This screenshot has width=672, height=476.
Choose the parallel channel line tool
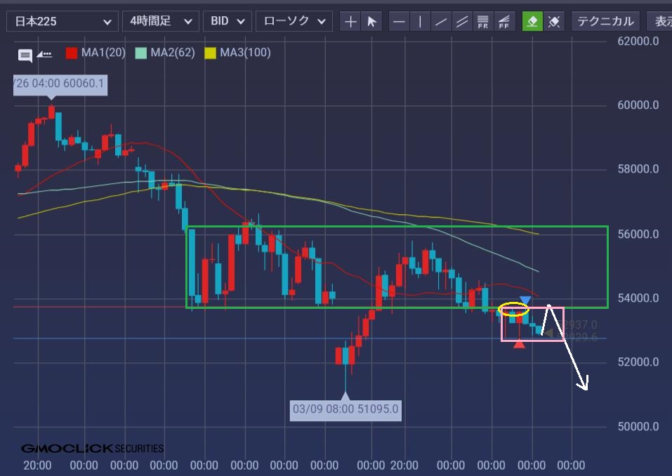(462, 22)
